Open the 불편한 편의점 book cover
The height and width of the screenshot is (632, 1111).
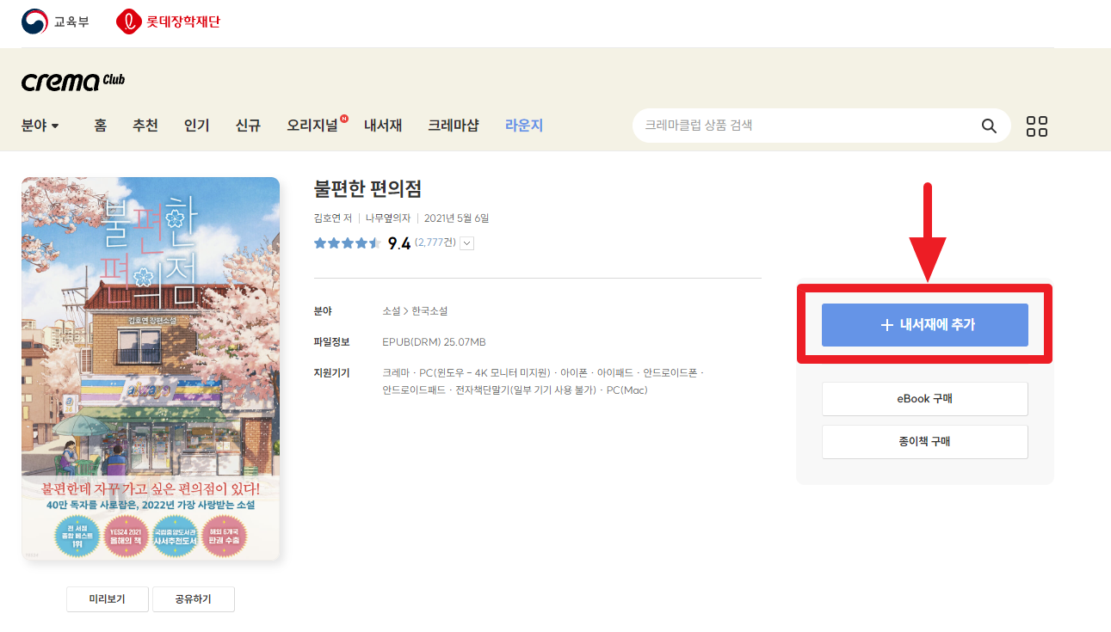pos(151,369)
